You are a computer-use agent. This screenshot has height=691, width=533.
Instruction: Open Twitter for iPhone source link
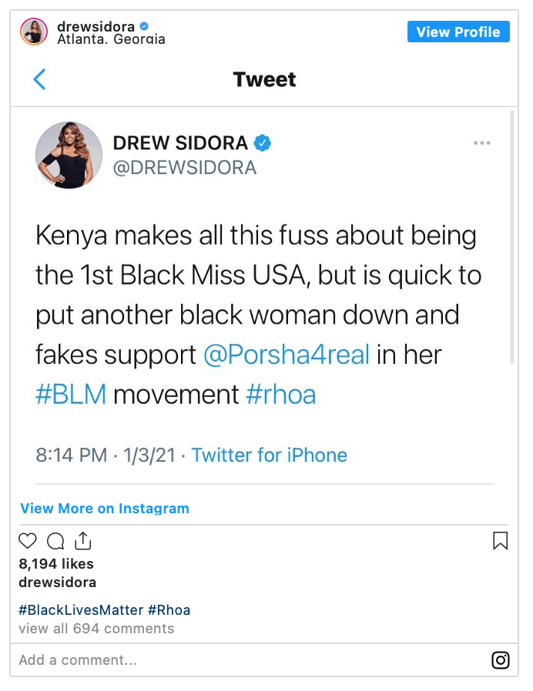[269, 455]
